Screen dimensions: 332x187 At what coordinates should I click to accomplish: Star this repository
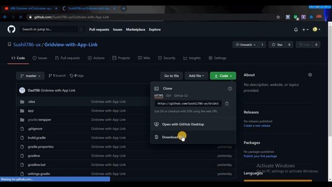[278, 45]
